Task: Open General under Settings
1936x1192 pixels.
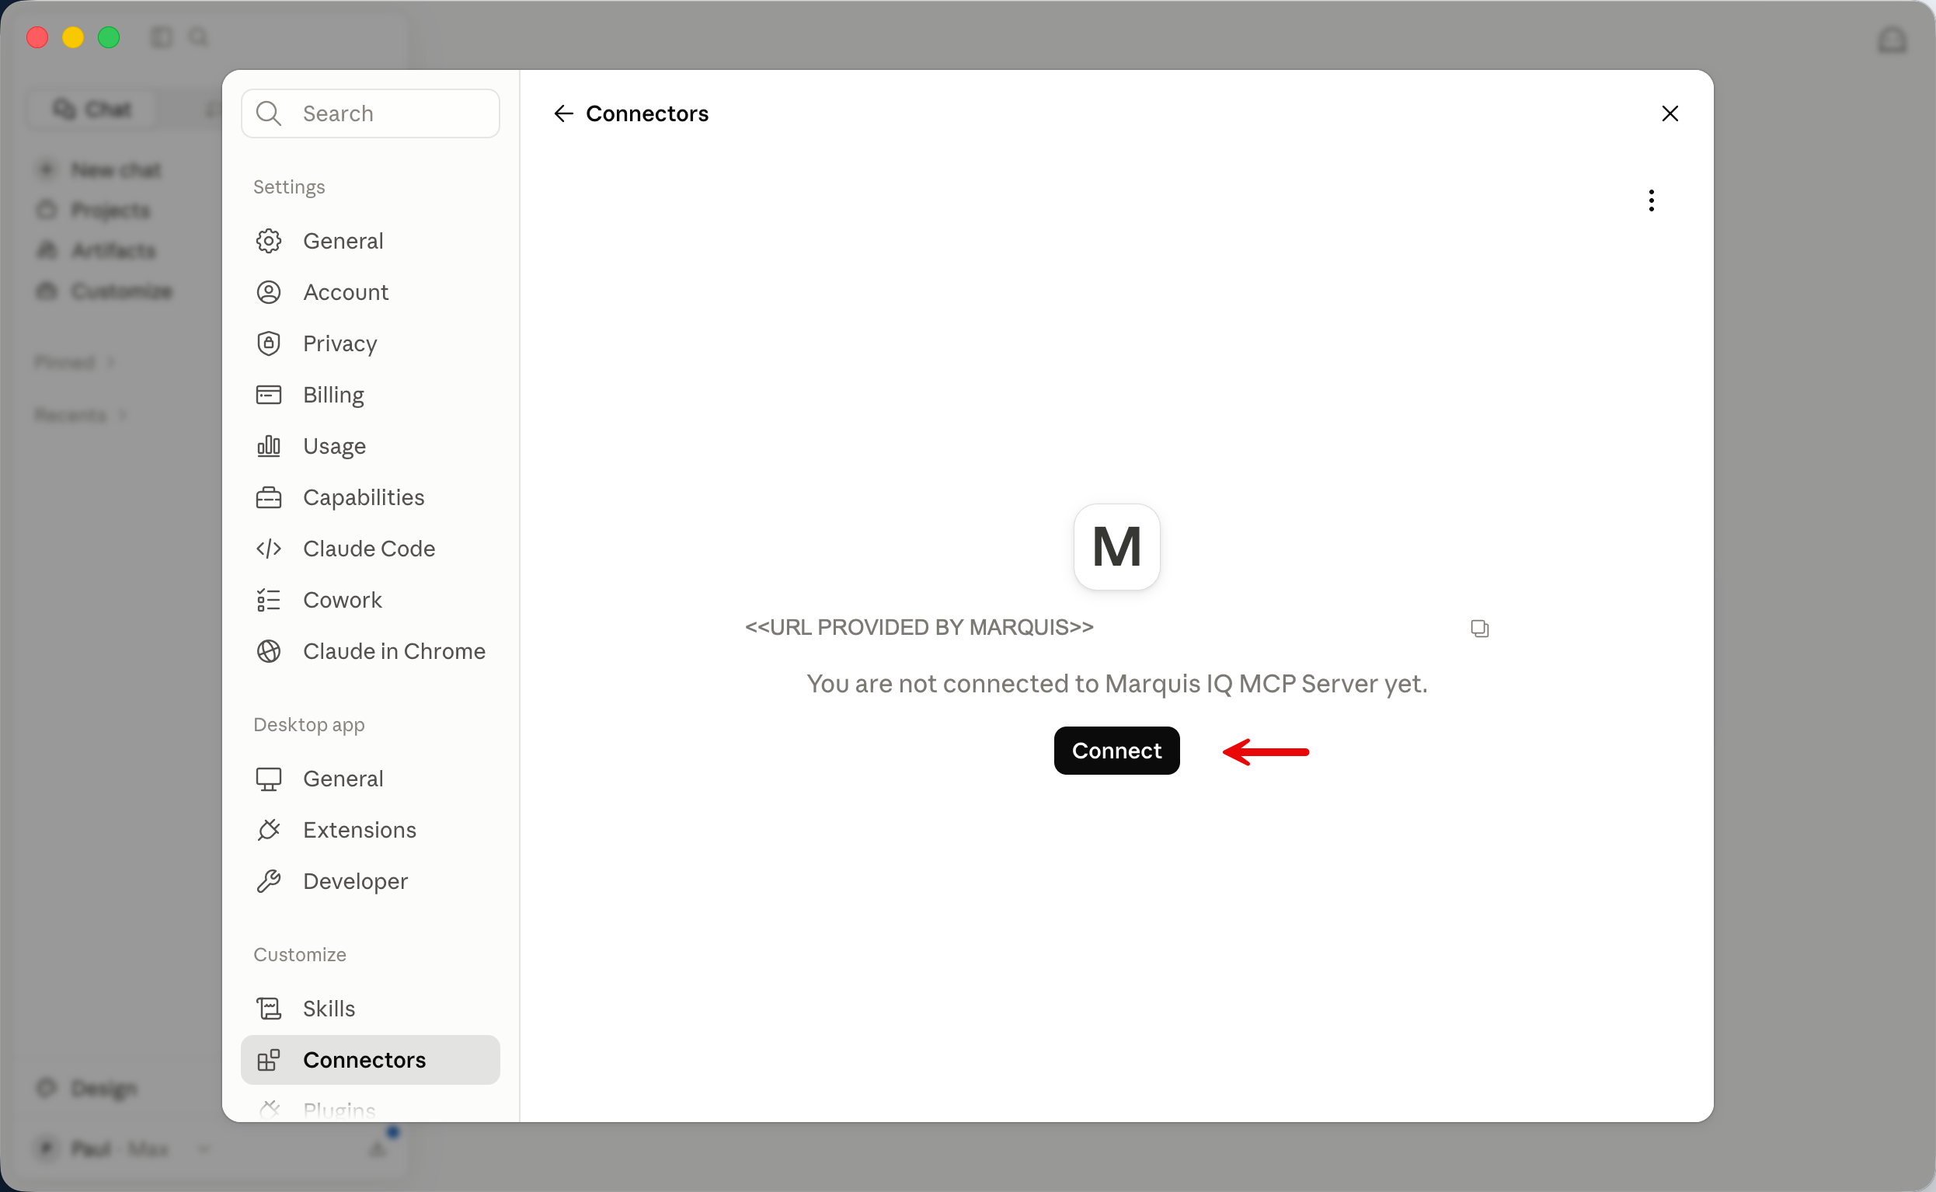Action: coord(371,241)
